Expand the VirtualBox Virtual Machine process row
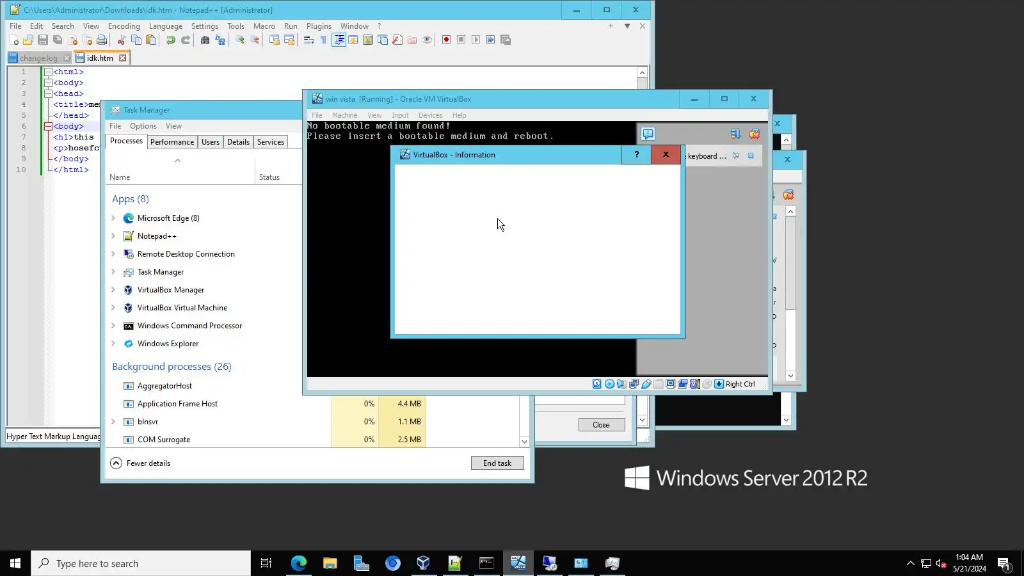Screen dimensions: 1024x576 tap(113, 308)
